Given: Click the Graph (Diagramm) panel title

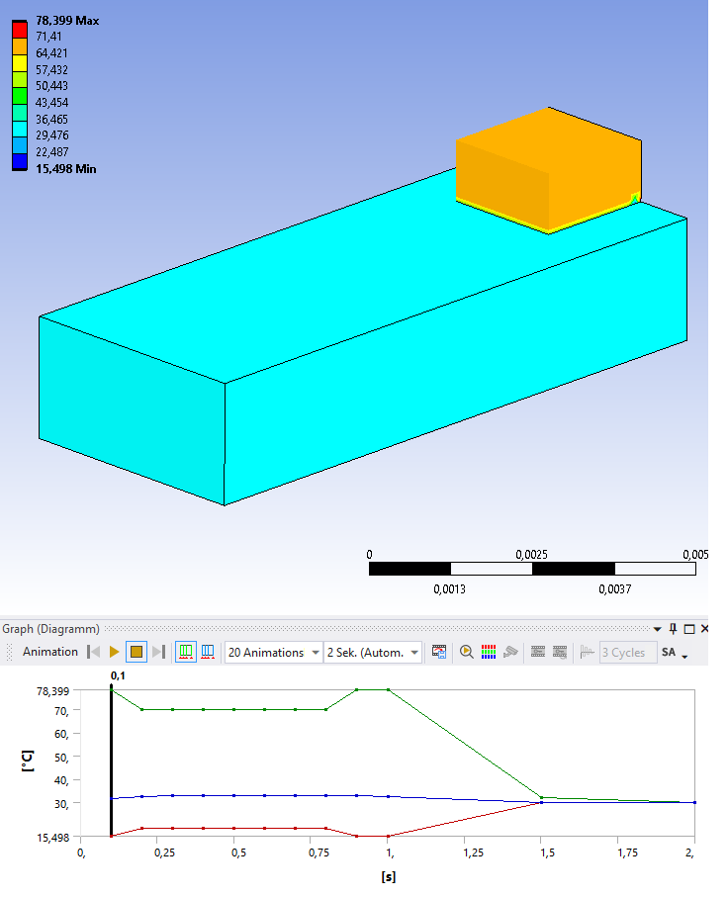Looking at the screenshot, I should (50, 629).
